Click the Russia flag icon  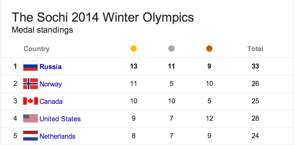(31, 66)
